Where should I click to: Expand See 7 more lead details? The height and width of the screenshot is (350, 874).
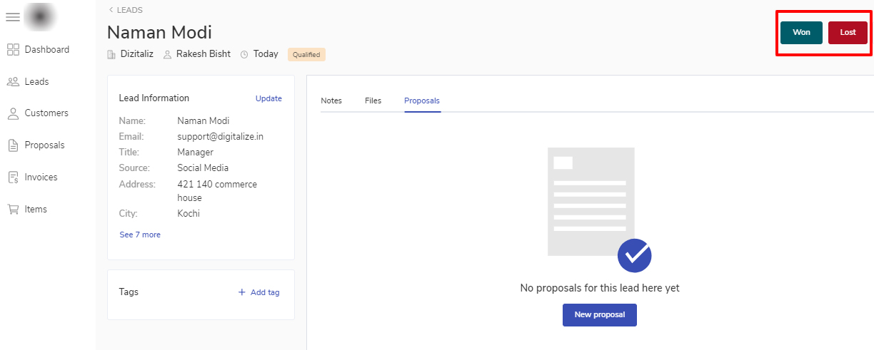pos(140,235)
